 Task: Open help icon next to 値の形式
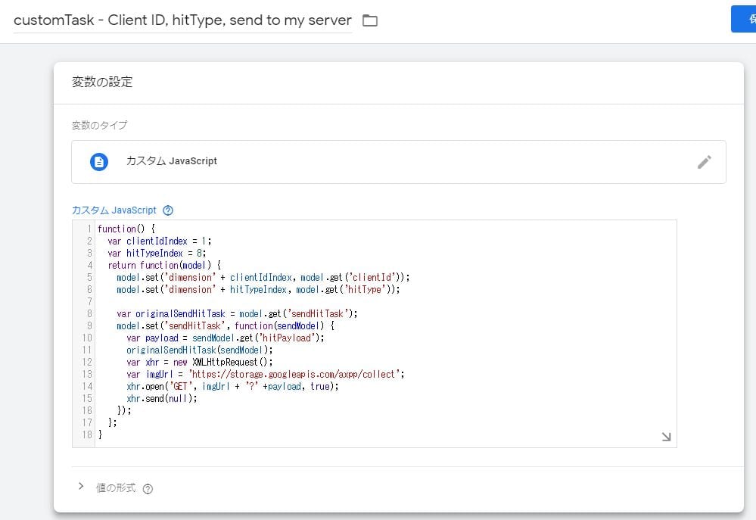(148, 489)
